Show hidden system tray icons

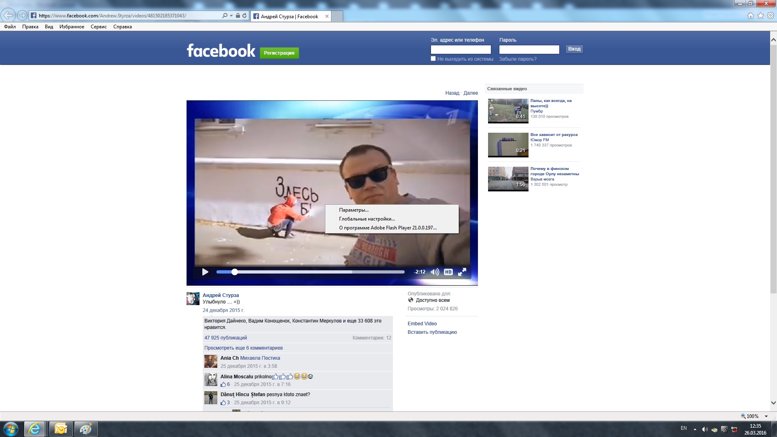tap(695, 429)
